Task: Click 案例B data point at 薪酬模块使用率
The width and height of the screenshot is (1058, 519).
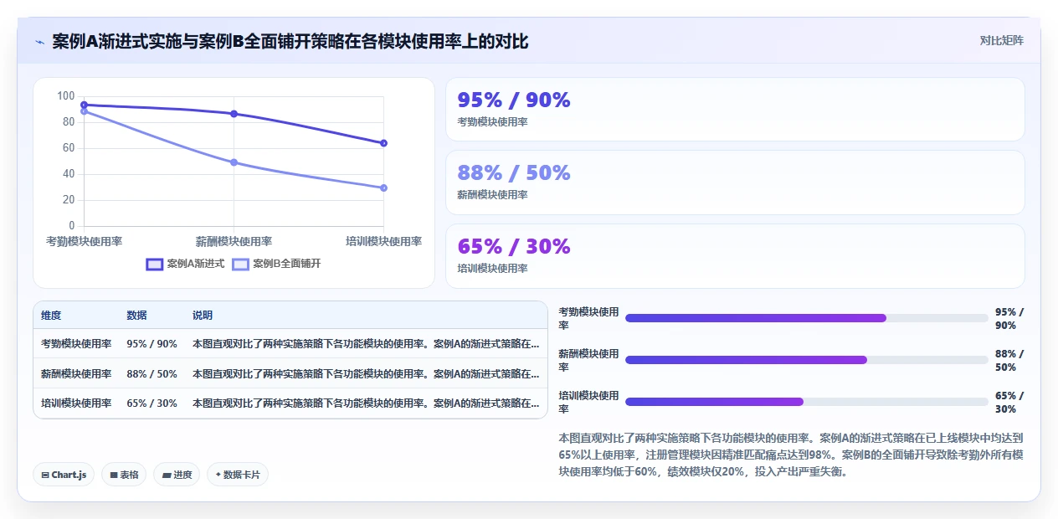Action: tap(234, 162)
